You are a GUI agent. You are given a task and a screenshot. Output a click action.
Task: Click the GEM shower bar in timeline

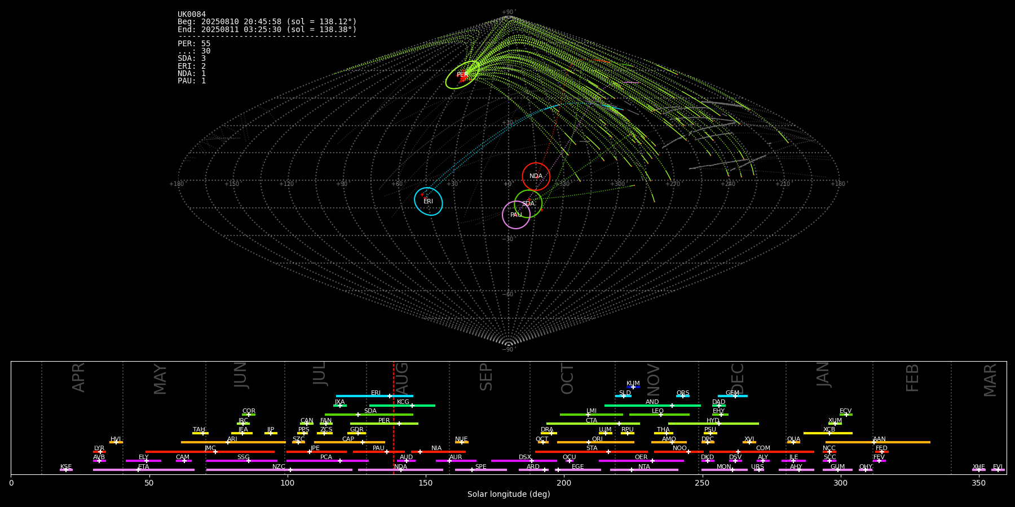[732, 396]
